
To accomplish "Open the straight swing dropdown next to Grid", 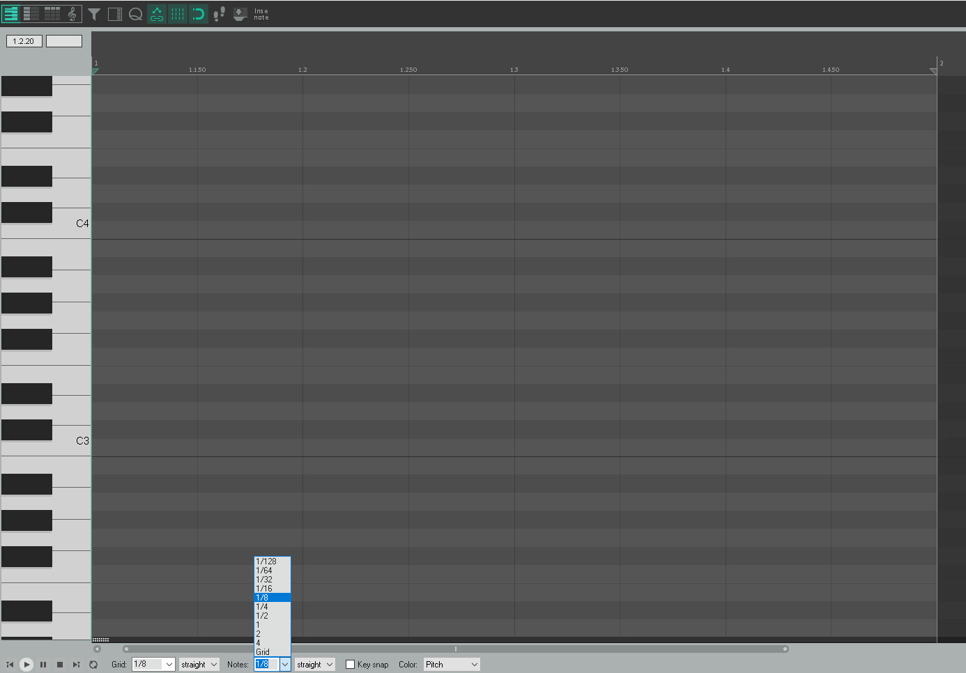I will pos(198,664).
